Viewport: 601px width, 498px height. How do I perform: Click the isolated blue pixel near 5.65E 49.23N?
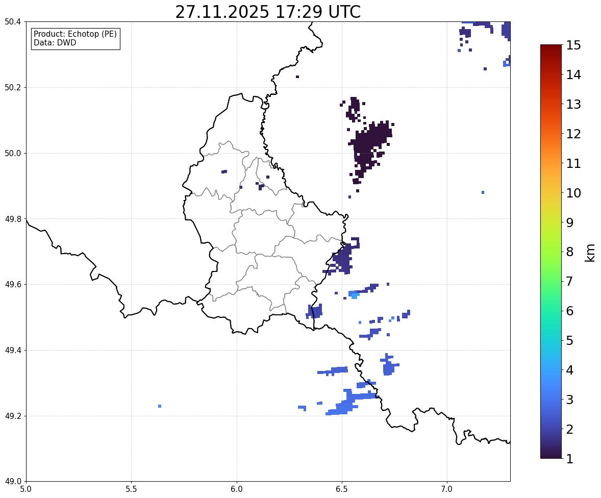pos(160,406)
